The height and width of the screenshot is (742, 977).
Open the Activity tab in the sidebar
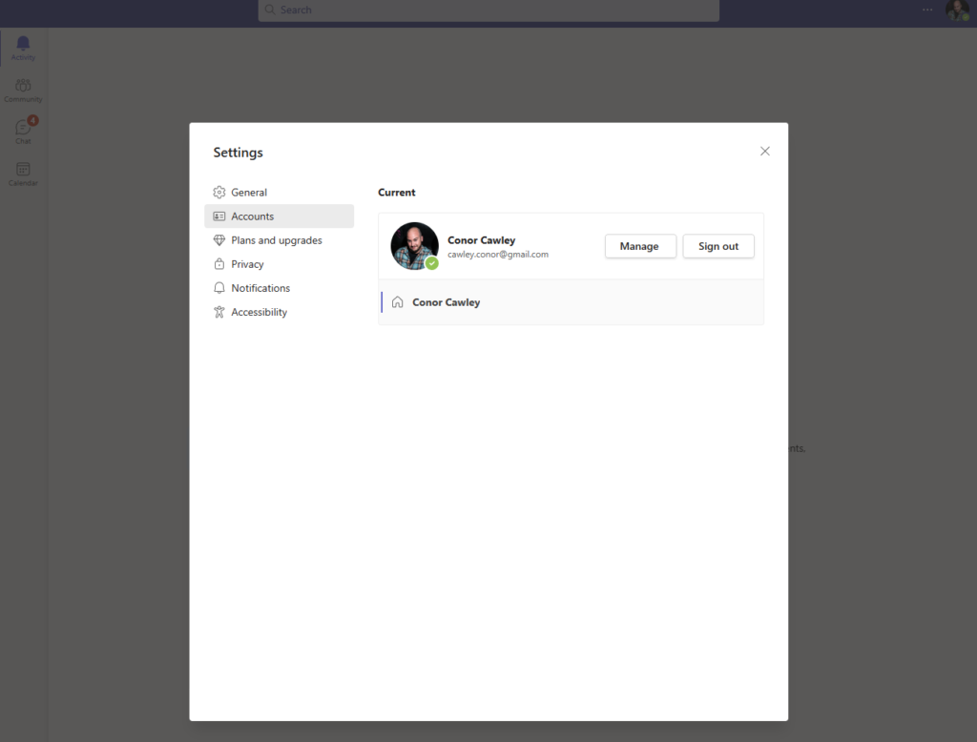(x=22, y=45)
